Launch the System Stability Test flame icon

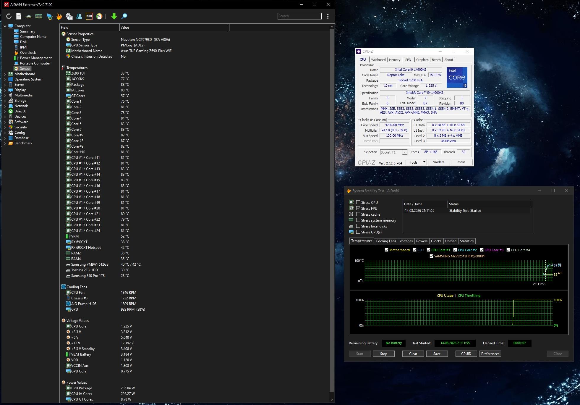pos(59,16)
